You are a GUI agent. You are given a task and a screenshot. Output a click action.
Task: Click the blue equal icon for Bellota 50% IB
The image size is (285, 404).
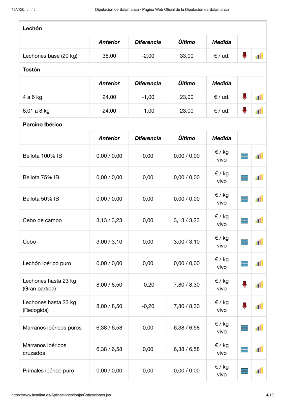point(244,199)
